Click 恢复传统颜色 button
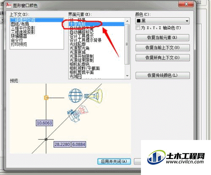The image size is (211, 175). click(162, 75)
